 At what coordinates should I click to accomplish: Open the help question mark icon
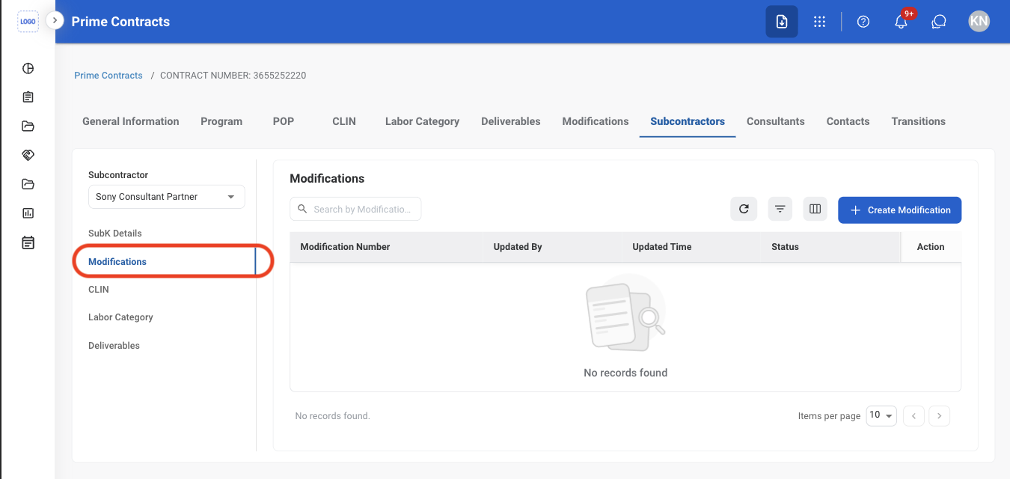click(x=863, y=22)
